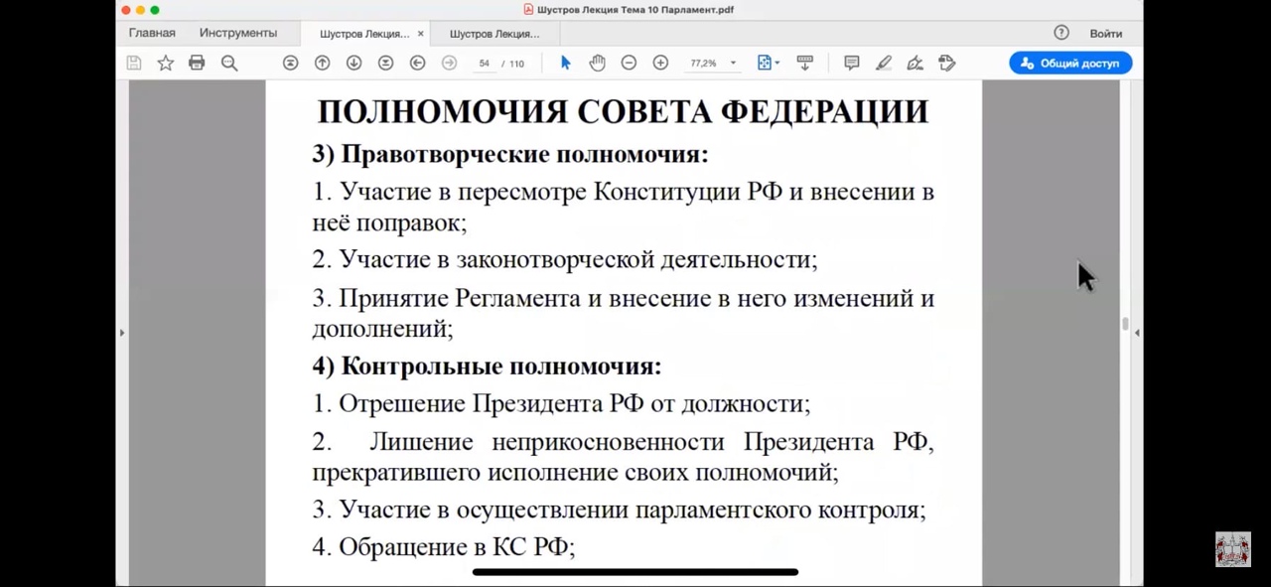The image size is (1271, 587).
Task: Switch to first Шустров Лекция document tab
Action: [x=363, y=34]
